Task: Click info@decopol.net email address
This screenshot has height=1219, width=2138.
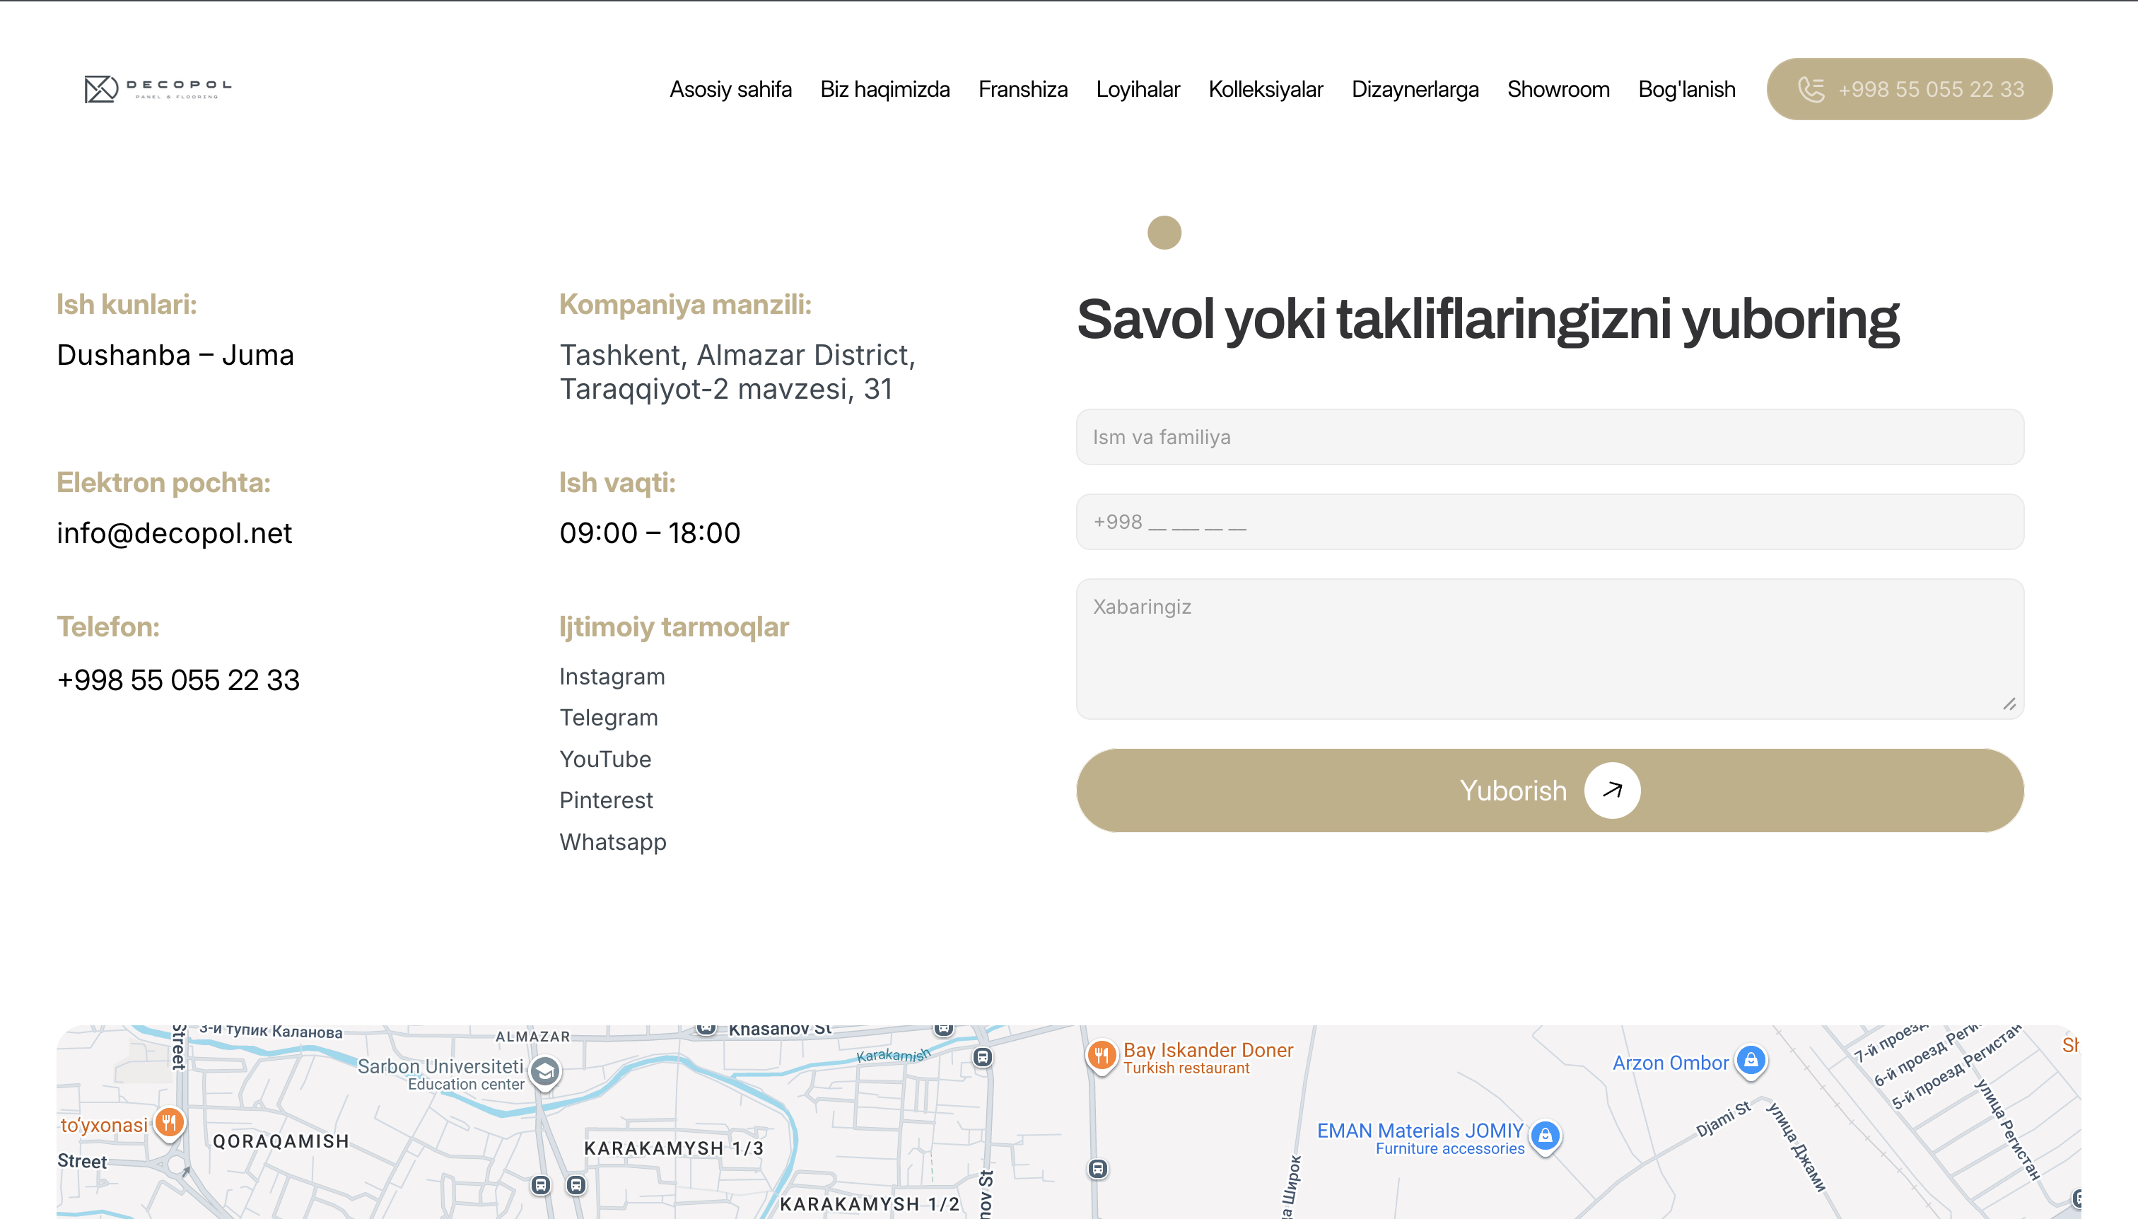Action: point(174,533)
